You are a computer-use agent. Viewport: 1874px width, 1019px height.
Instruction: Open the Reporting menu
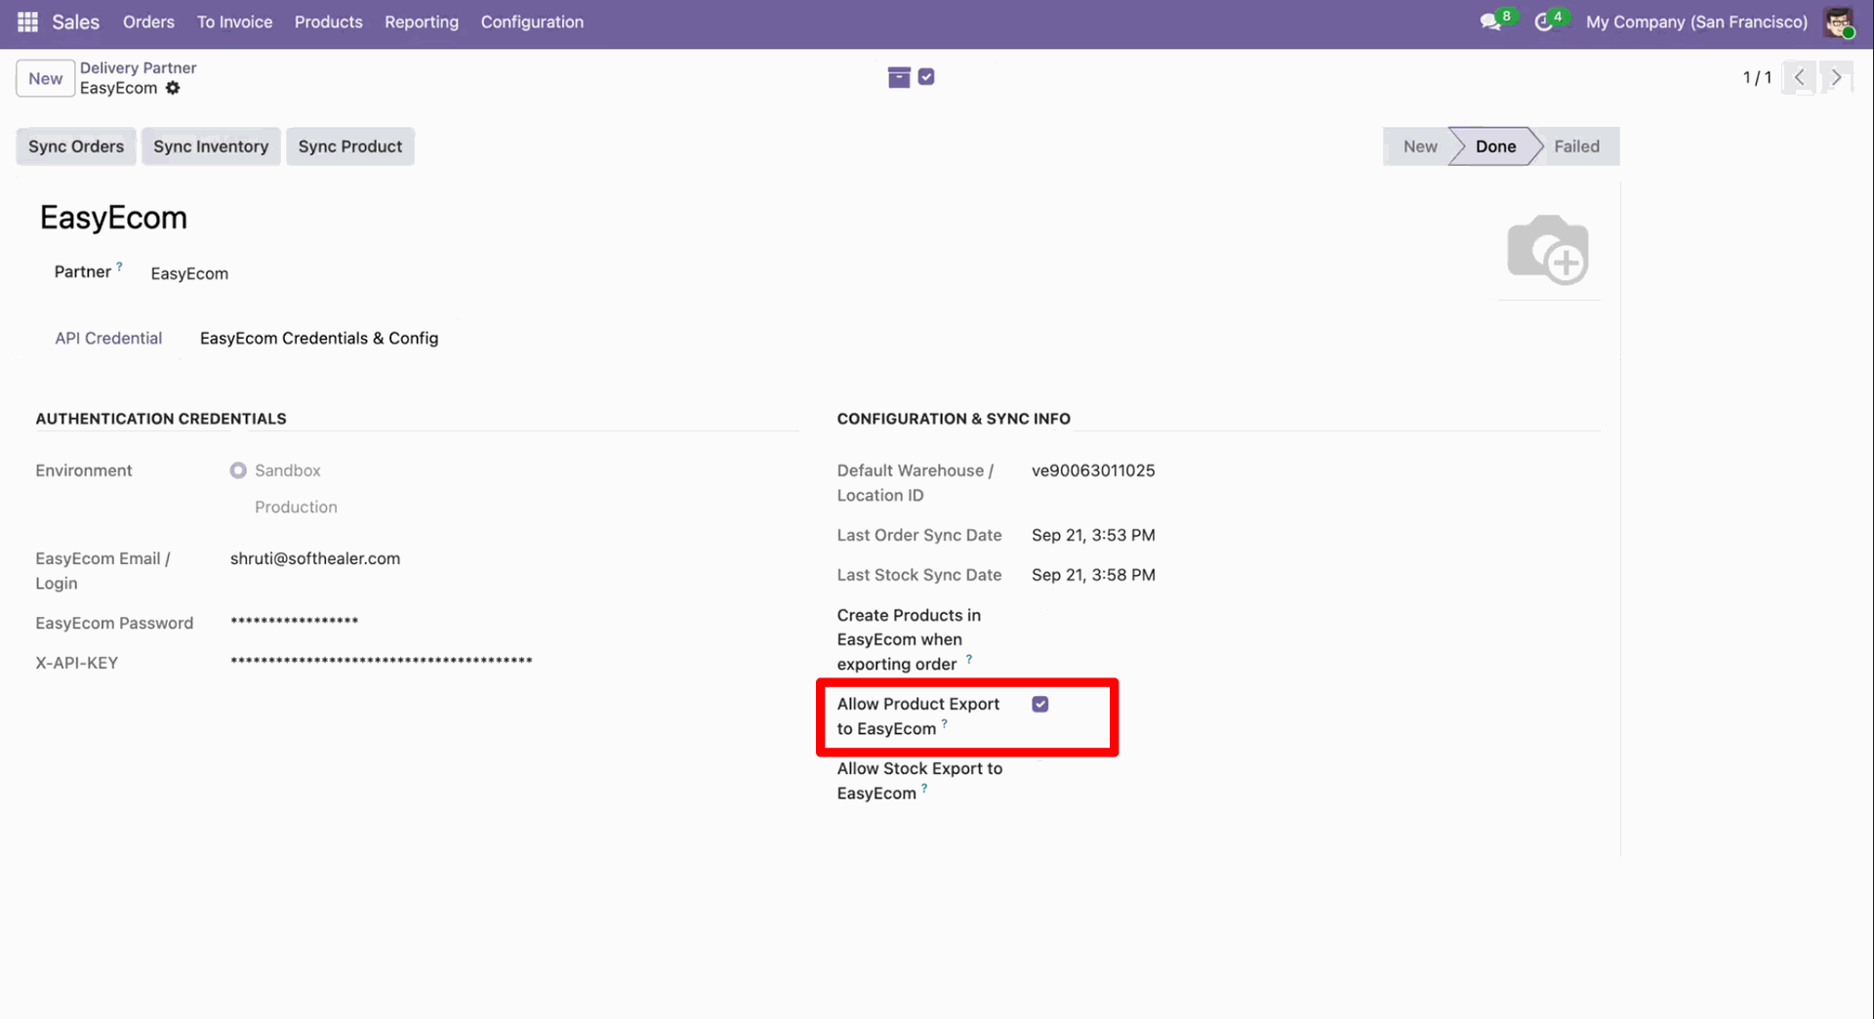[x=422, y=21]
